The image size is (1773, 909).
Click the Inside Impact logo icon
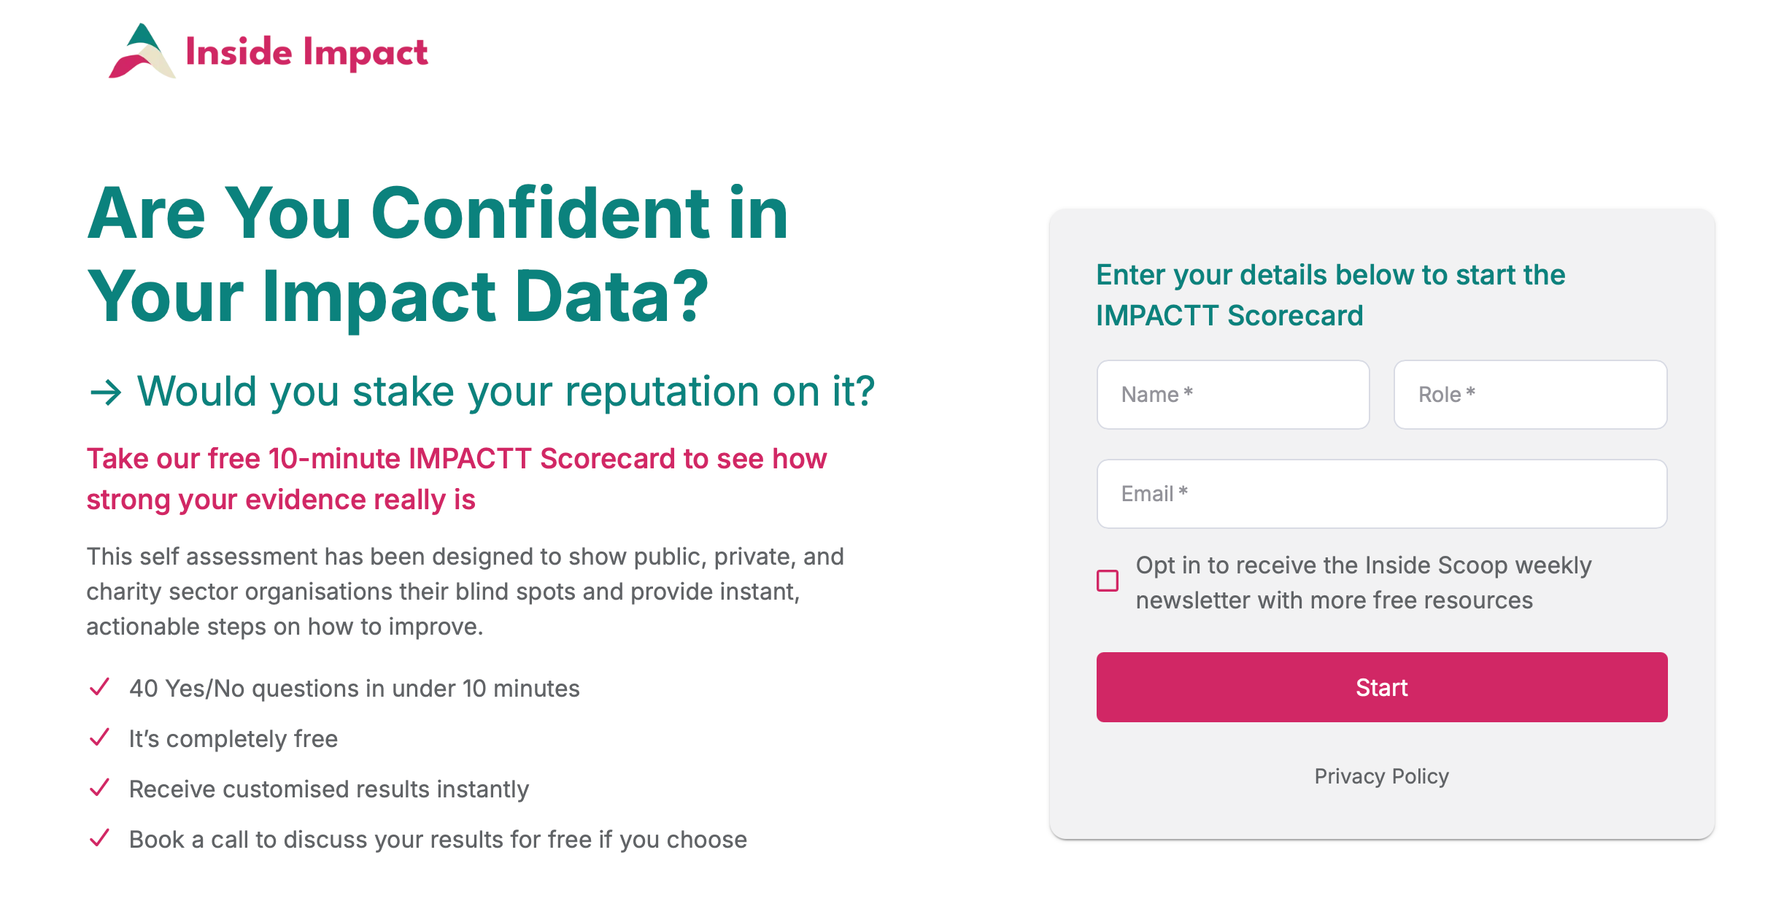point(142,53)
